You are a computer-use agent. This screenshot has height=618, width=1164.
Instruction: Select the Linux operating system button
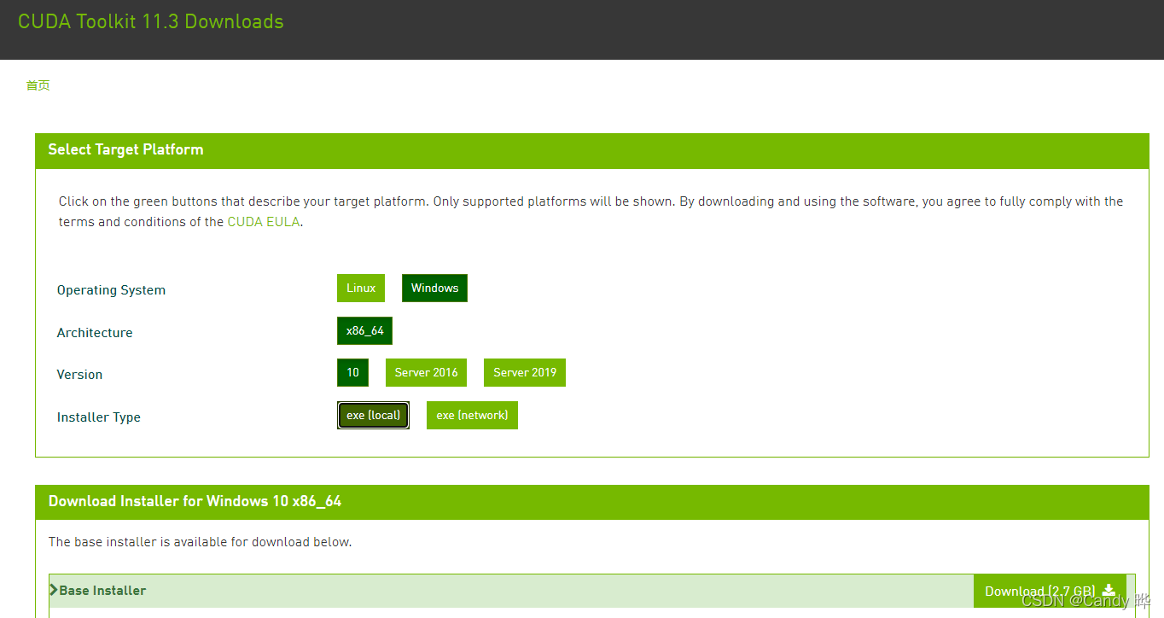pos(361,288)
